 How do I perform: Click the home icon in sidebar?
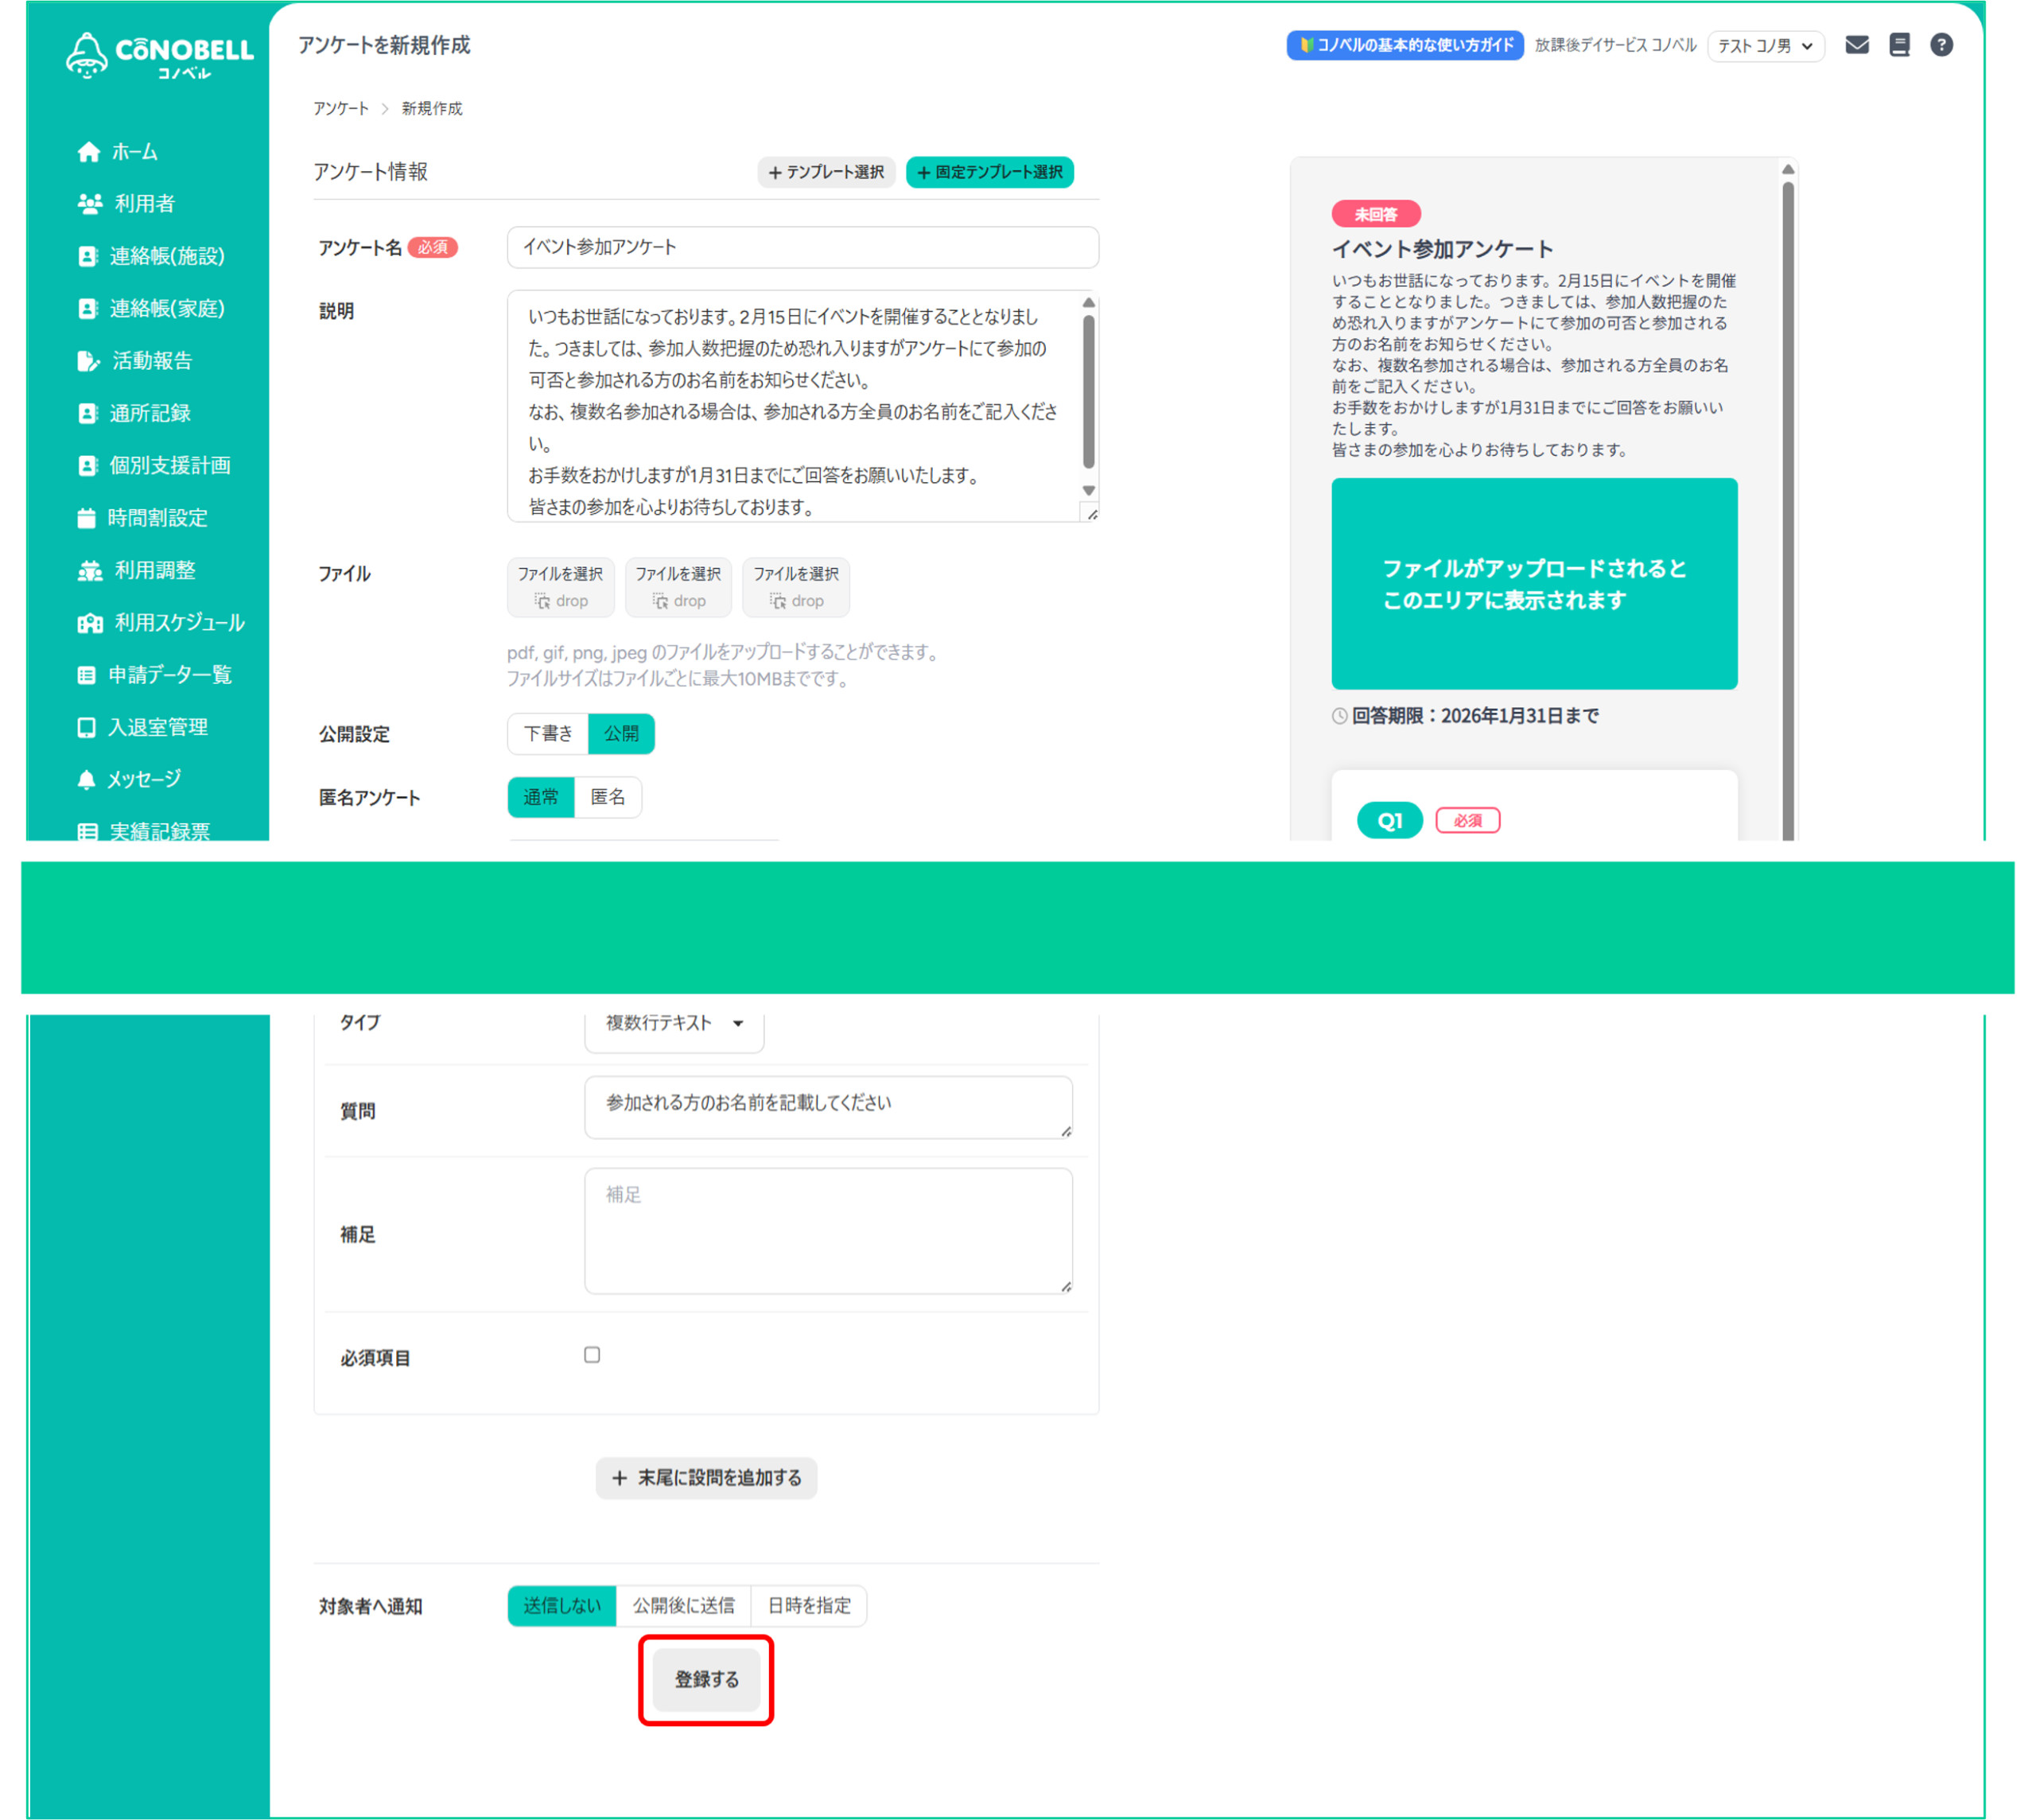tap(89, 152)
